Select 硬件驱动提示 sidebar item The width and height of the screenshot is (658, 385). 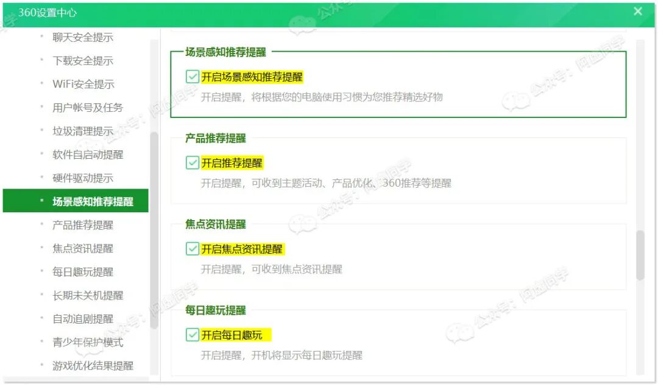pos(83,178)
